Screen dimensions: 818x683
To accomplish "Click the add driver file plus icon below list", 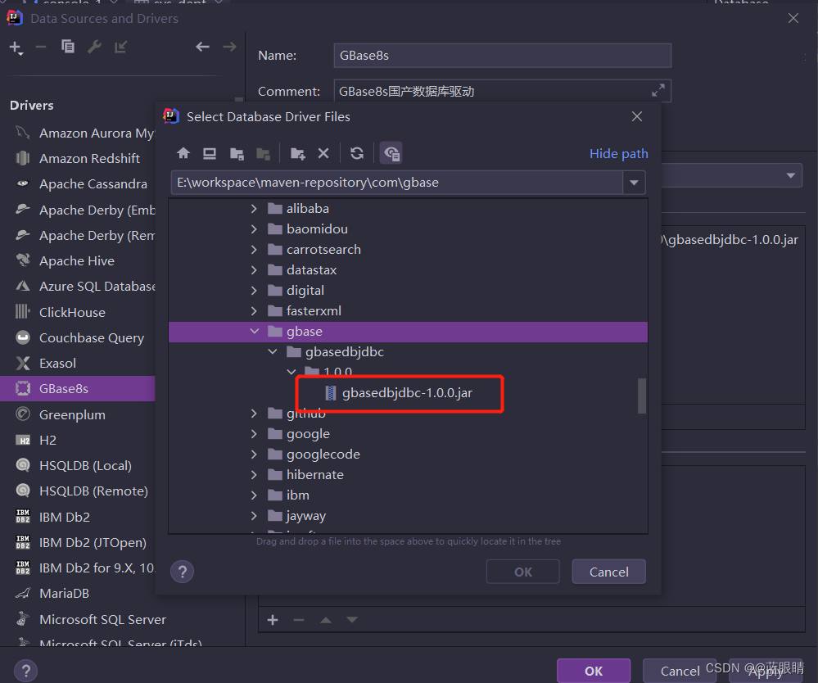I will [273, 620].
